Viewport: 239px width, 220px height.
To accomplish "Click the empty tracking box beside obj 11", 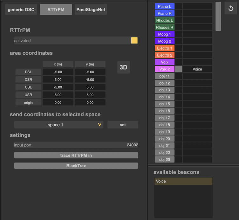I will coord(179,76).
